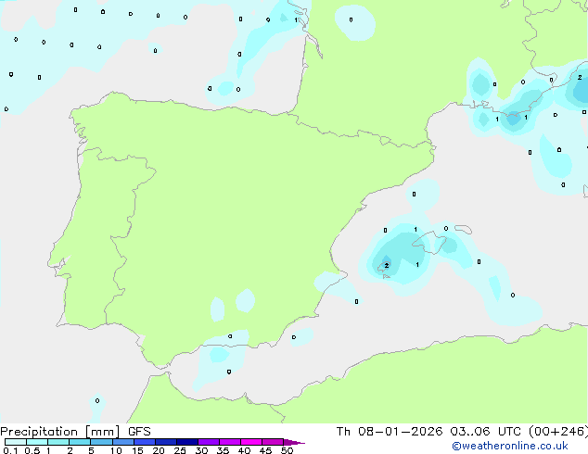Pick the purple swatch between 30 and 35
Screen dimensions: 588x454
click(209, 442)
